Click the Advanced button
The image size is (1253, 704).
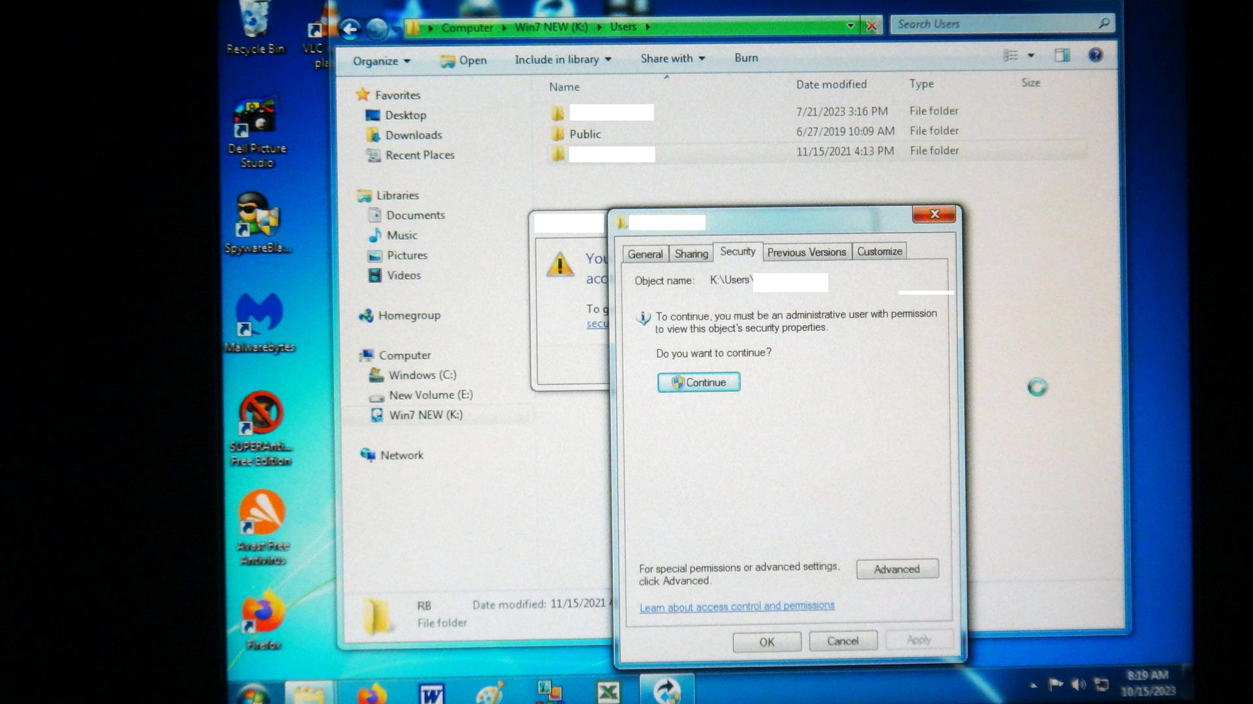coord(897,569)
